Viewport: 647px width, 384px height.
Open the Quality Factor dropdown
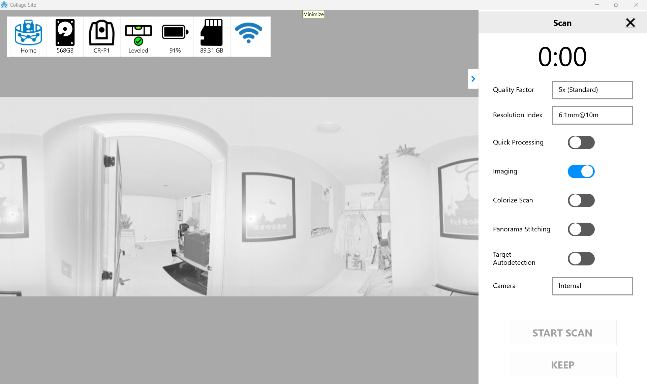pyautogui.click(x=592, y=90)
